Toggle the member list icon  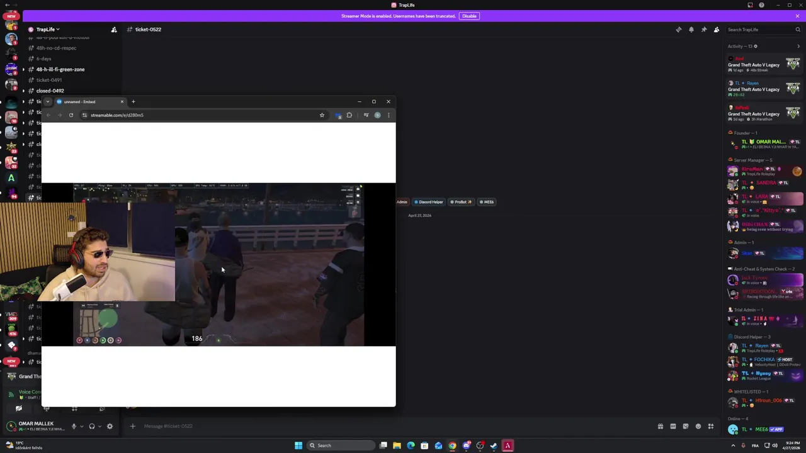716,30
